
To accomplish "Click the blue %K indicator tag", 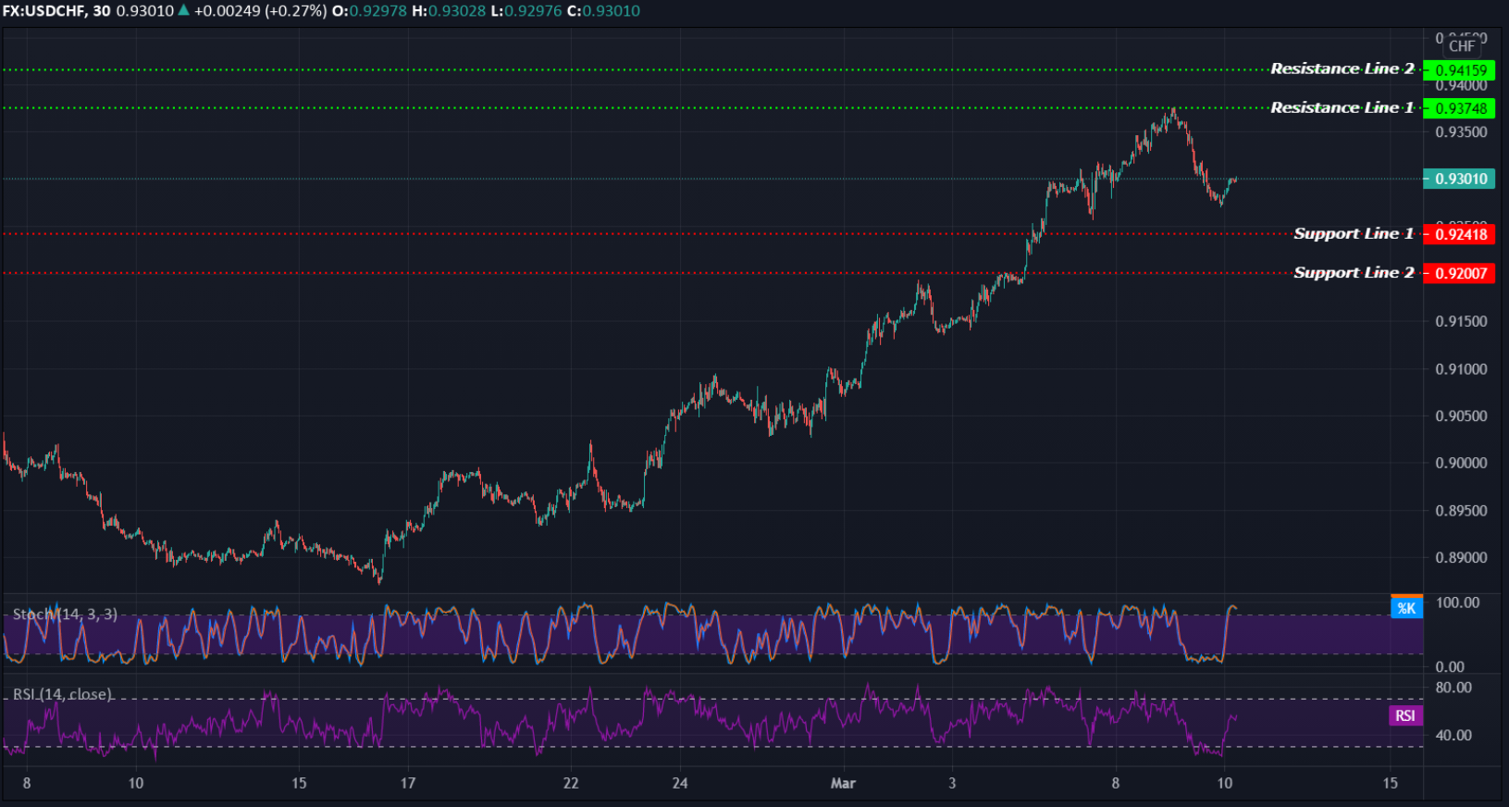I will [x=1406, y=608].
